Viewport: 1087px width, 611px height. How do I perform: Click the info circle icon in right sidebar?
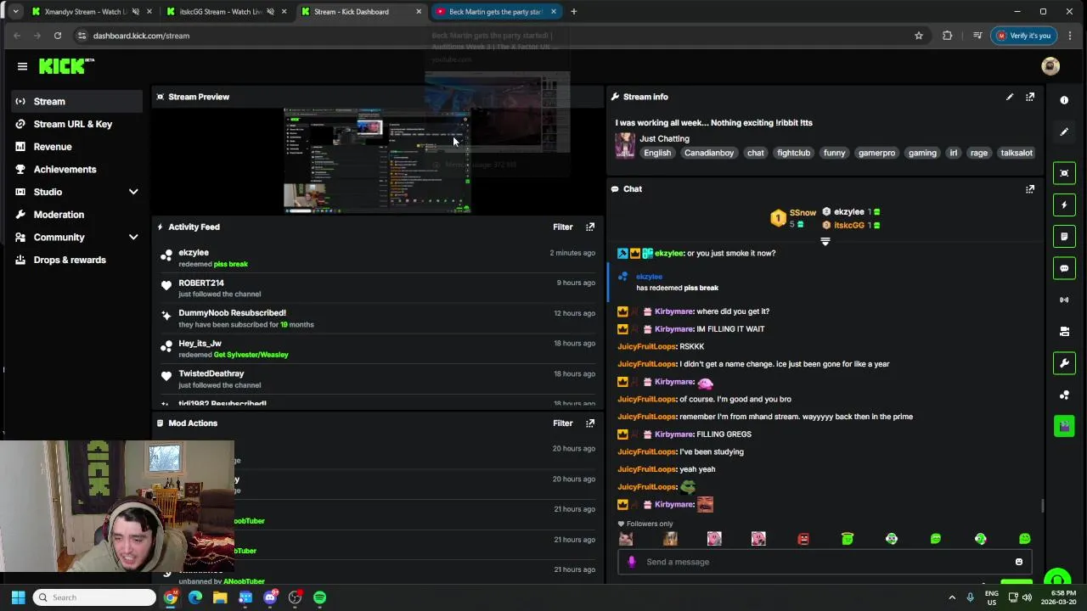tap(1064, 100)
